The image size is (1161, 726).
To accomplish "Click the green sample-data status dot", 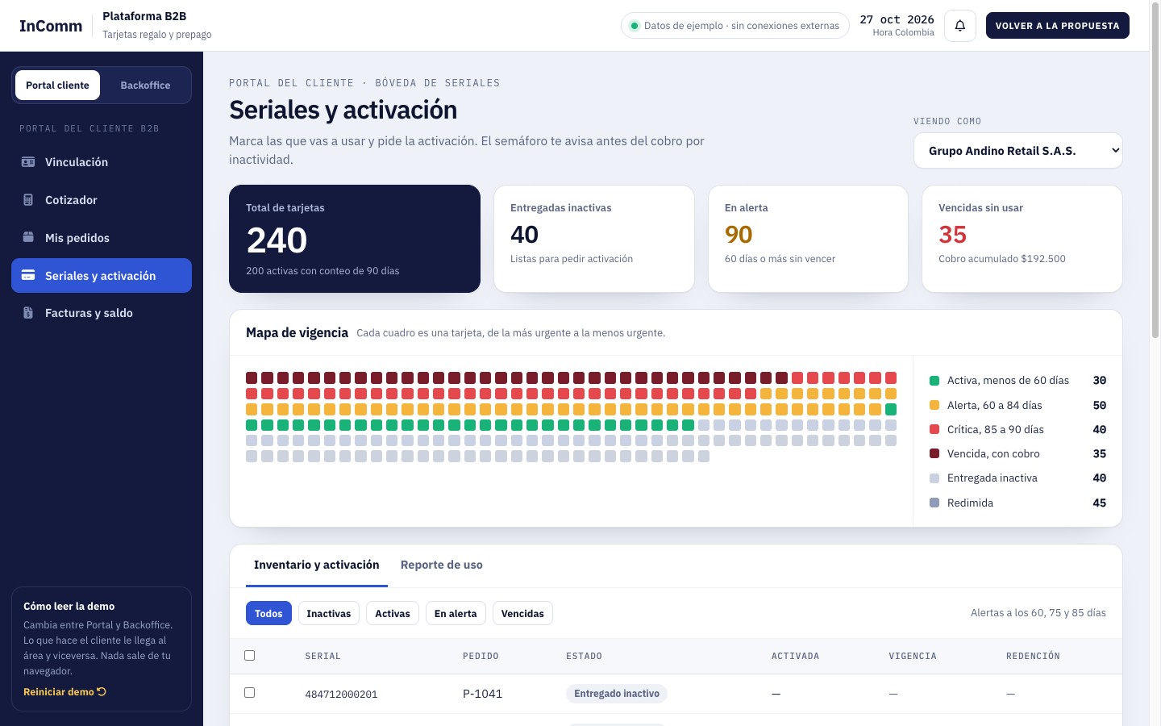I will pos(635,26).
